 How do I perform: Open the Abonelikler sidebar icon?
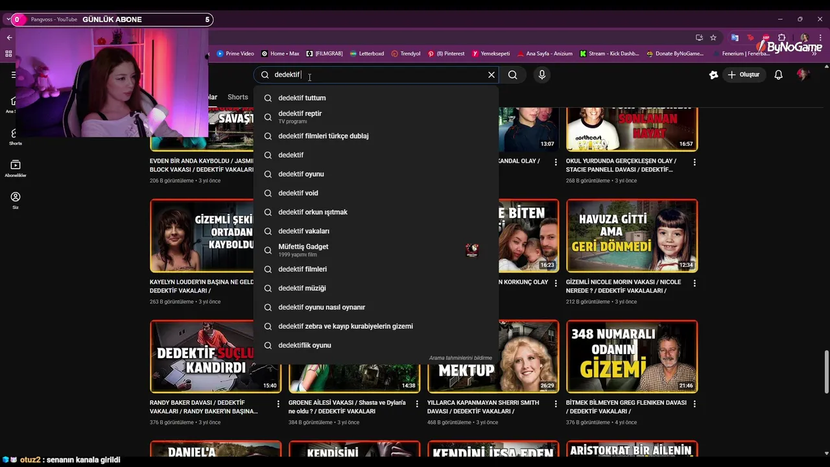point(16,168)
